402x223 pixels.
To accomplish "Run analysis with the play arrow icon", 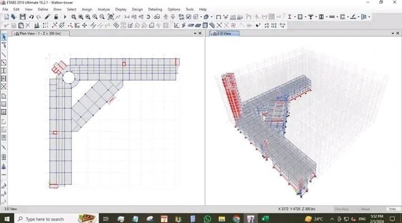I will [x=65, y=17].
